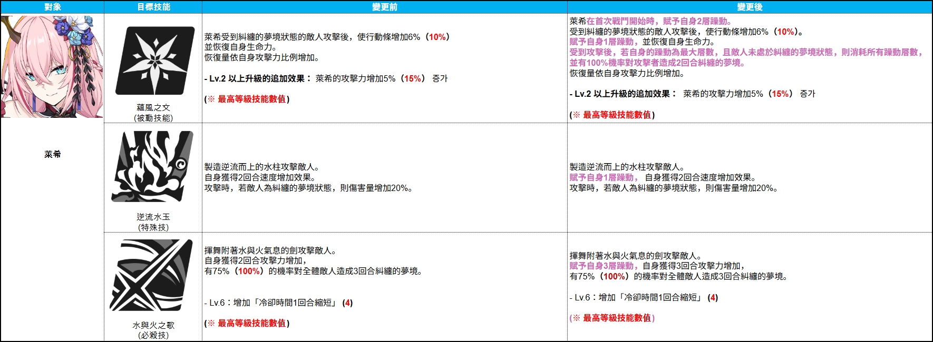This screenshot has width=933, height=342.
Task: Click 恢復量依自身攻擊力比例增加 in the 變更後 column
Action: coord(627,73)
